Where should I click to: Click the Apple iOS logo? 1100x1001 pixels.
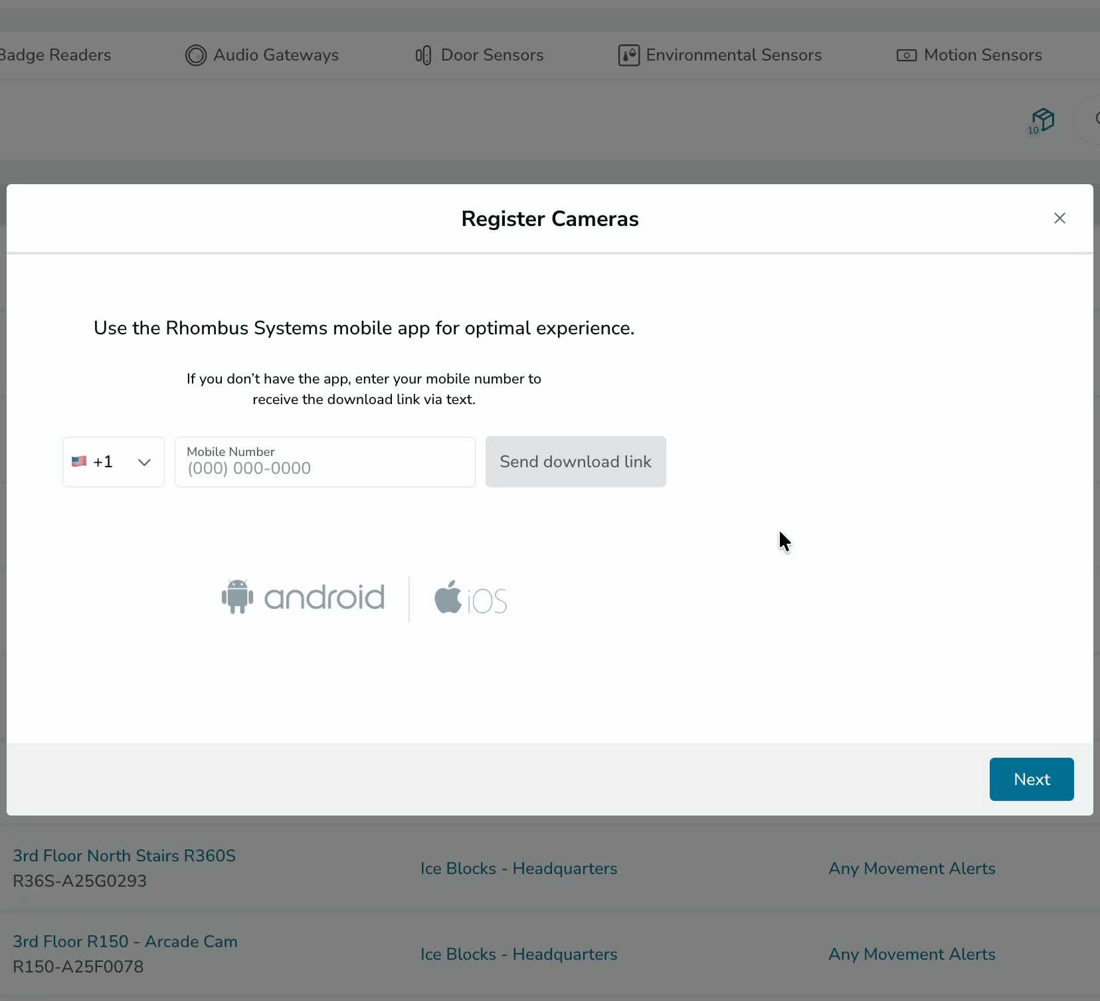tap(471, 597)
